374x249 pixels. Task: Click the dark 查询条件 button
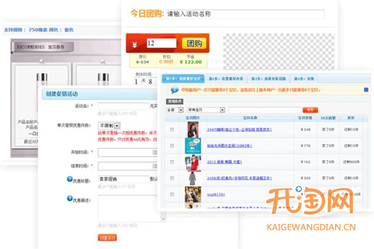pos(174,102)
